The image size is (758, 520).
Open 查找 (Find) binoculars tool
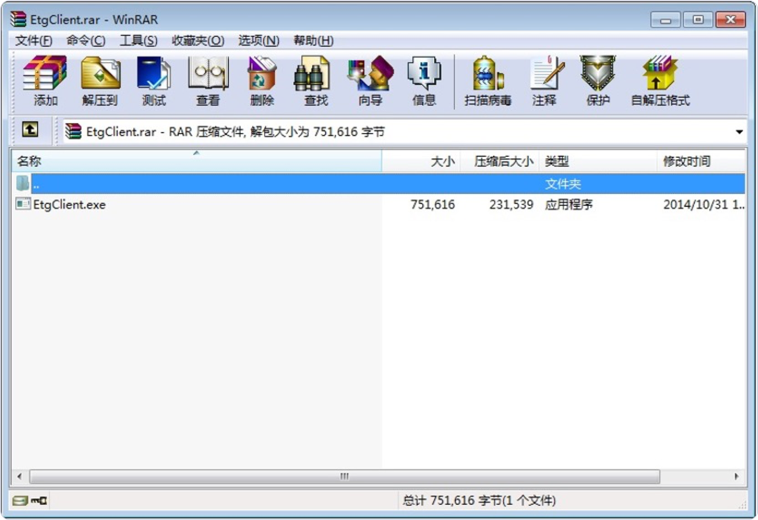click(316, 81)
